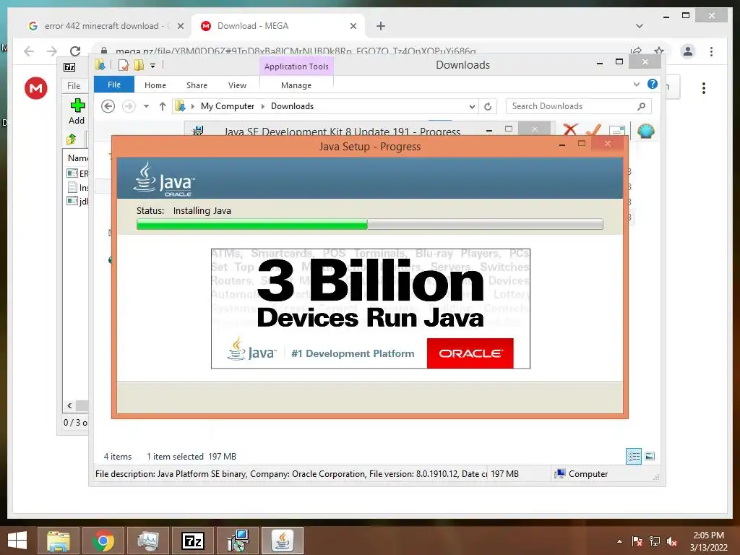Image resolution: width=740 pixels, height=555 pixels.
Task: Click the network tray icon
Action: pos(655,541)
